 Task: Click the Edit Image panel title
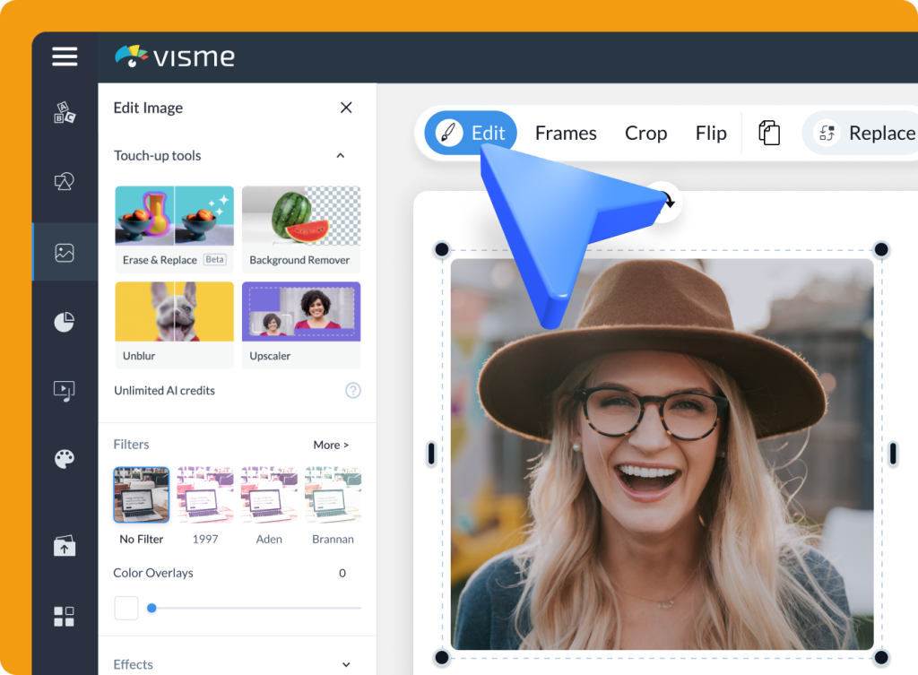pyautogui.click(x=148, y=108)
